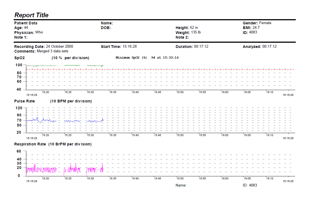Image resolution: width=310 pixels, height=201 pixels.
Task: Select the "16:16:28" end time on the SpO2 chart
Action: [x=288, y=95]
